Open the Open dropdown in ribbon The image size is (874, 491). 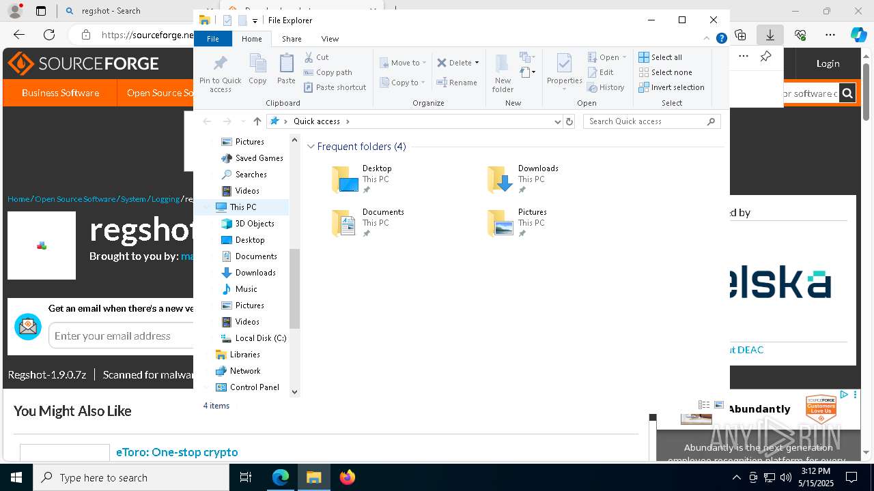pos(606,57)
